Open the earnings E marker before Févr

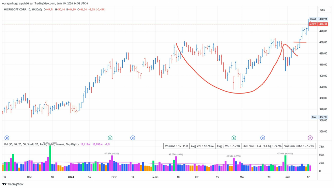pos(110,137)
